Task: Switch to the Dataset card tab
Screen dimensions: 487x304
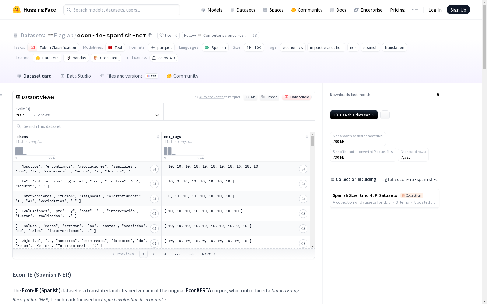Action: [x=34, y=76]
